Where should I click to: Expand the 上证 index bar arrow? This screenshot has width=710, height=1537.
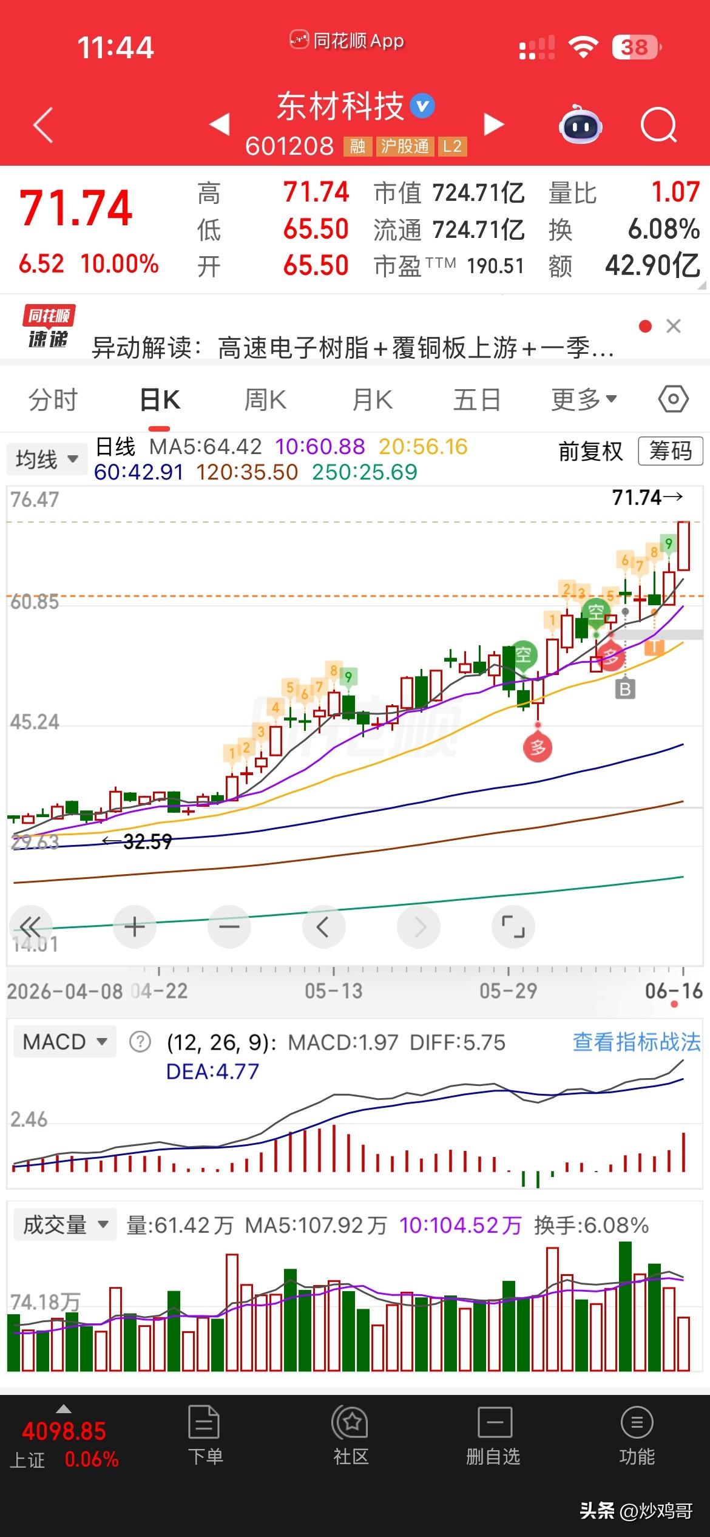tap(64, 1409)
